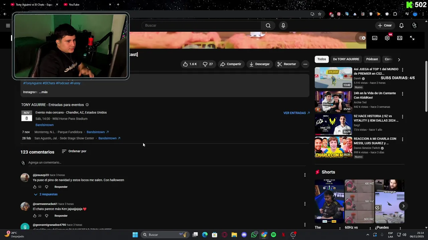Open Bandsintown link for San Agustín event
The image size is (428, 240).
109,138
